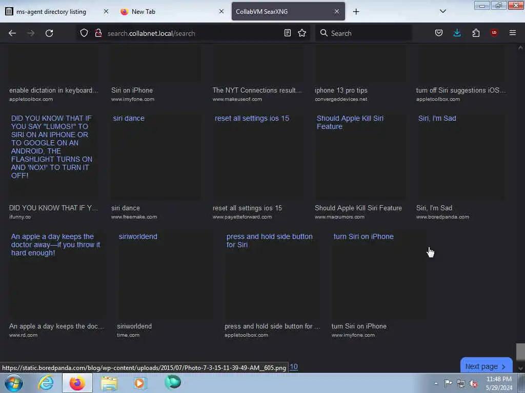525x393 pixels.
Task: Save the page to Pocket
Action: 439,33
